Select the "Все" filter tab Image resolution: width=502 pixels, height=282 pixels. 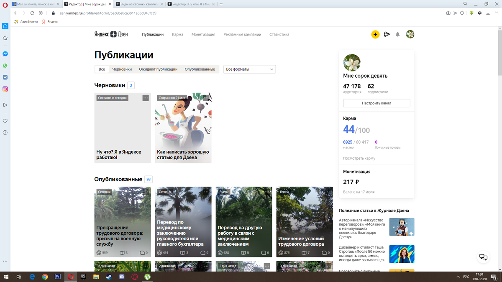[x=102, y=69]
